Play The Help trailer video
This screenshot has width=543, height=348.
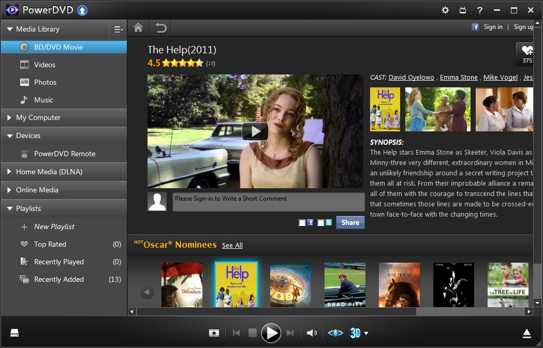tap(255, 131)
